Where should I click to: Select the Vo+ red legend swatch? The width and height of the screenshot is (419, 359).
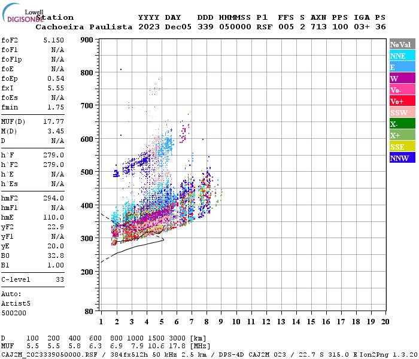[402, 101]
